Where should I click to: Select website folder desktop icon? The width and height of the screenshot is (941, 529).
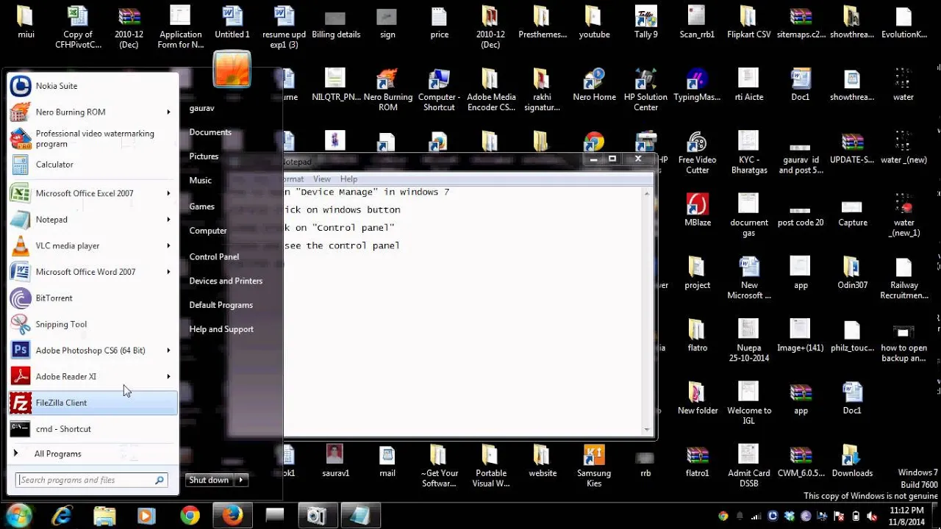(543, 461)
